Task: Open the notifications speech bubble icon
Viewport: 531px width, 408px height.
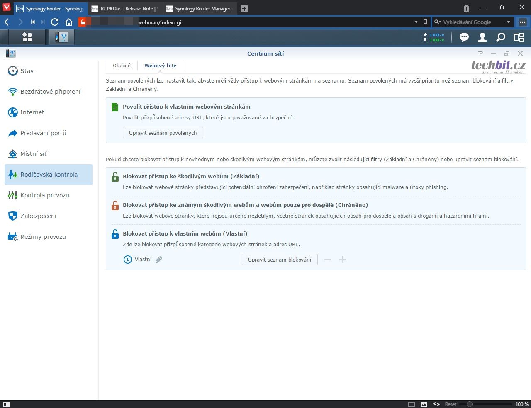Action: click(x=464, y=37)
